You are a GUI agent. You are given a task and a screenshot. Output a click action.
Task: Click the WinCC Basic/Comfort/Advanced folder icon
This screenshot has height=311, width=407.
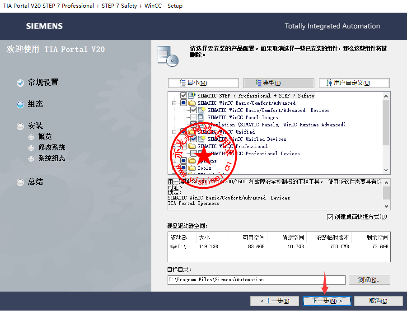pos(192,103)
